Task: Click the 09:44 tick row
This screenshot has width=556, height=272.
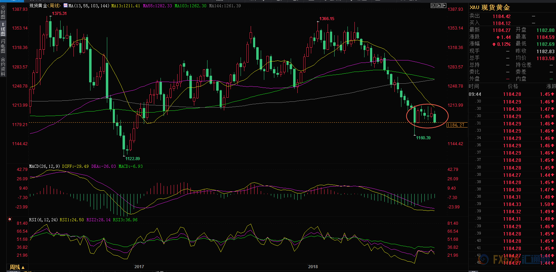Action: pyautogui.click(x=512, y=94)
